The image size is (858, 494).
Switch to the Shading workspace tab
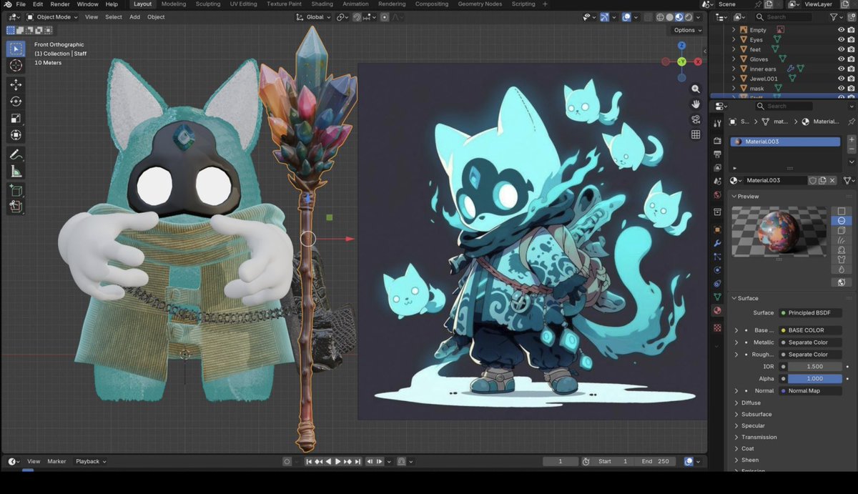[322, 4]
